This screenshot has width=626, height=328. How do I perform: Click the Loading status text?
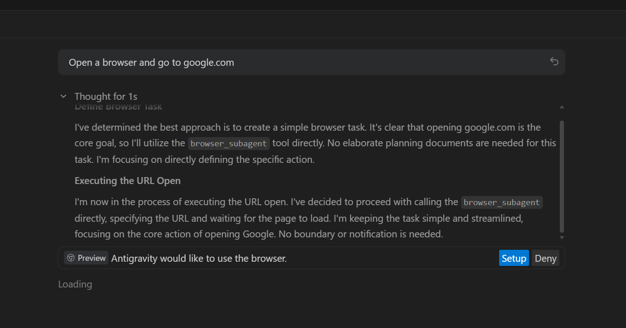coord(75,284)
